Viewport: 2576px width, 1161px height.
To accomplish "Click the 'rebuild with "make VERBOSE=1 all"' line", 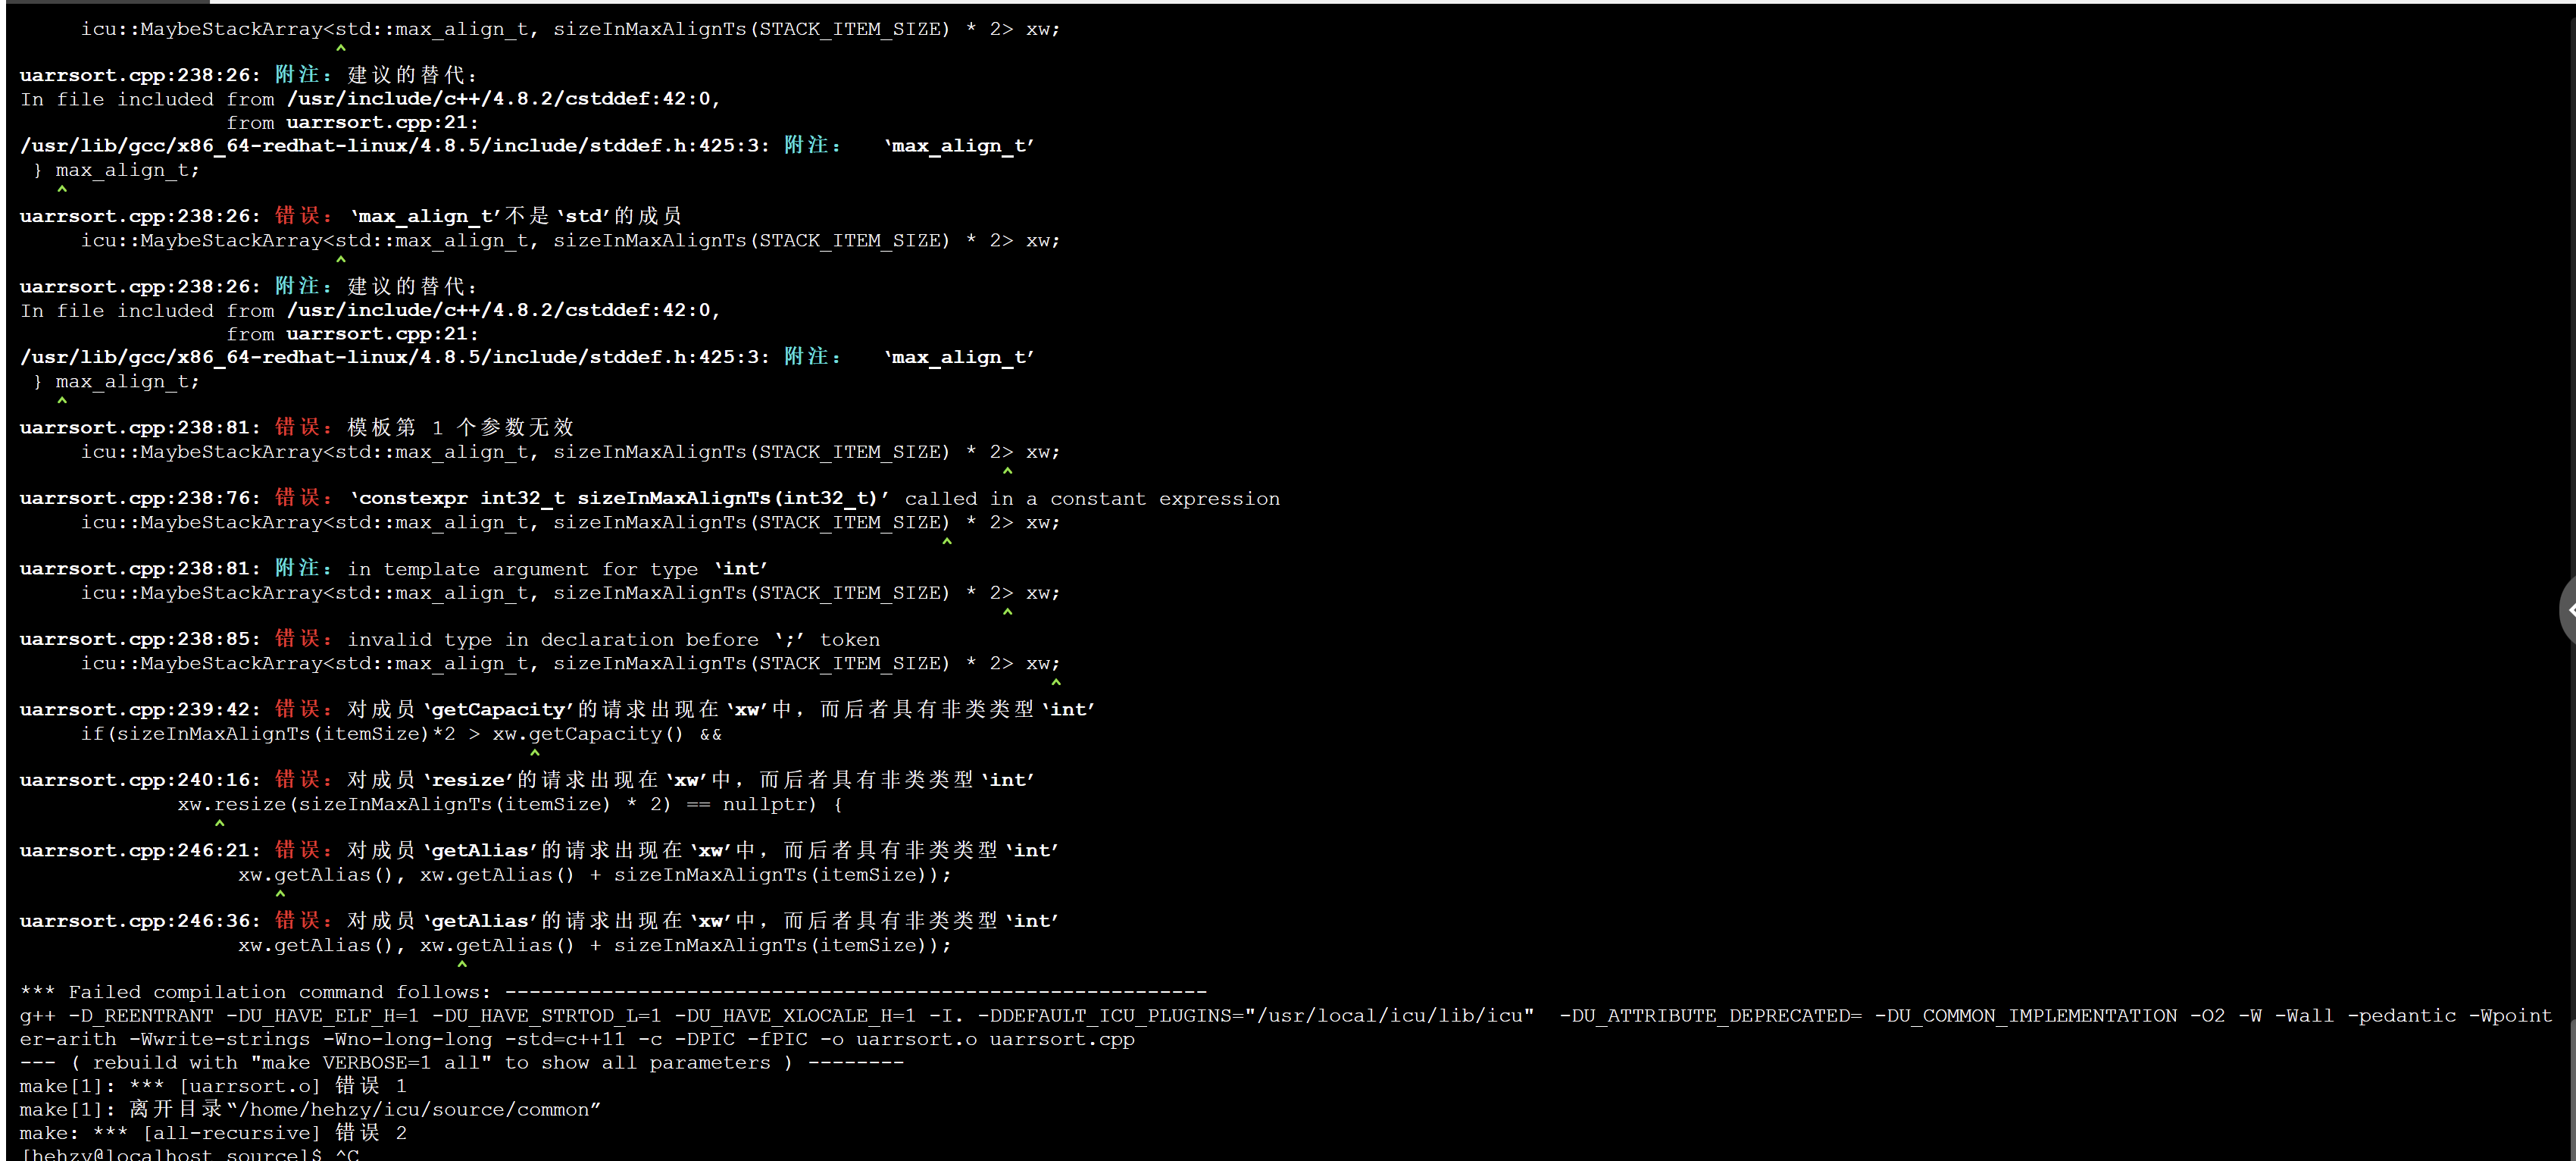I will (x=461, y=1063).
